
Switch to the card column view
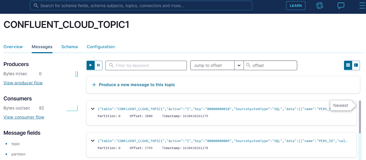356,65
